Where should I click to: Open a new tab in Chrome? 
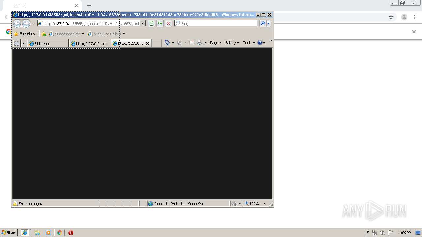(x=89, y=6)
